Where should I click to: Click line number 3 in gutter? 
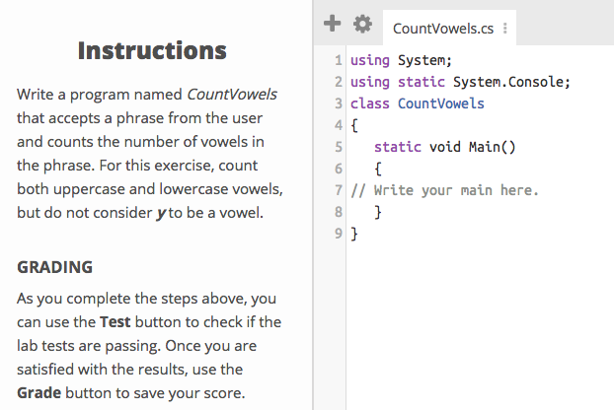click(339, 103)
